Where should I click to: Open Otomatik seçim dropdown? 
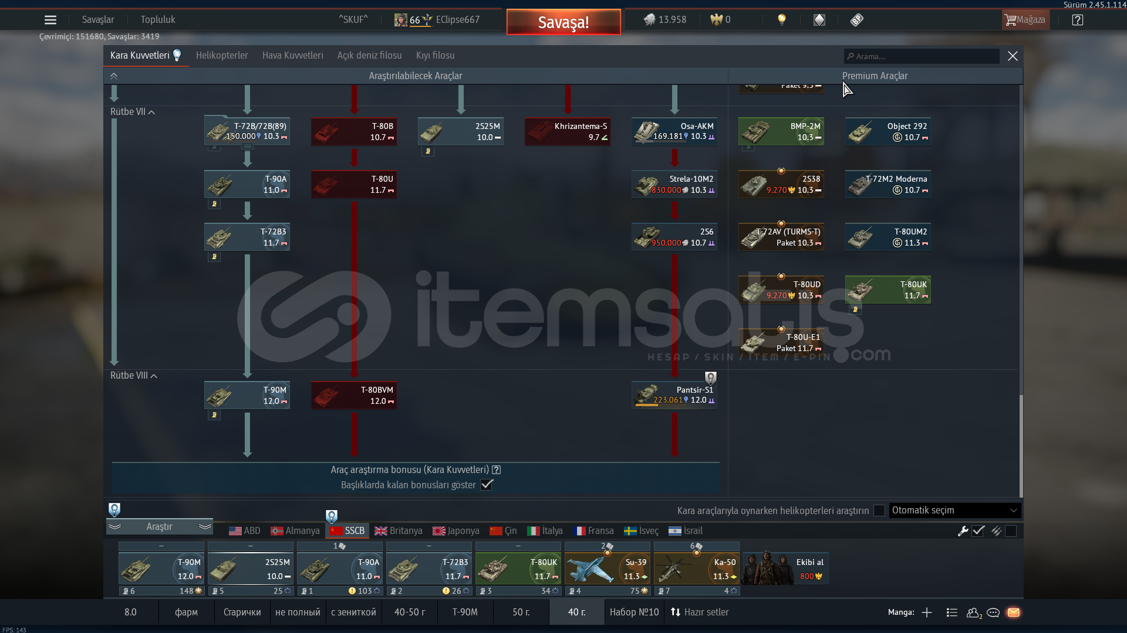point(955,511)
